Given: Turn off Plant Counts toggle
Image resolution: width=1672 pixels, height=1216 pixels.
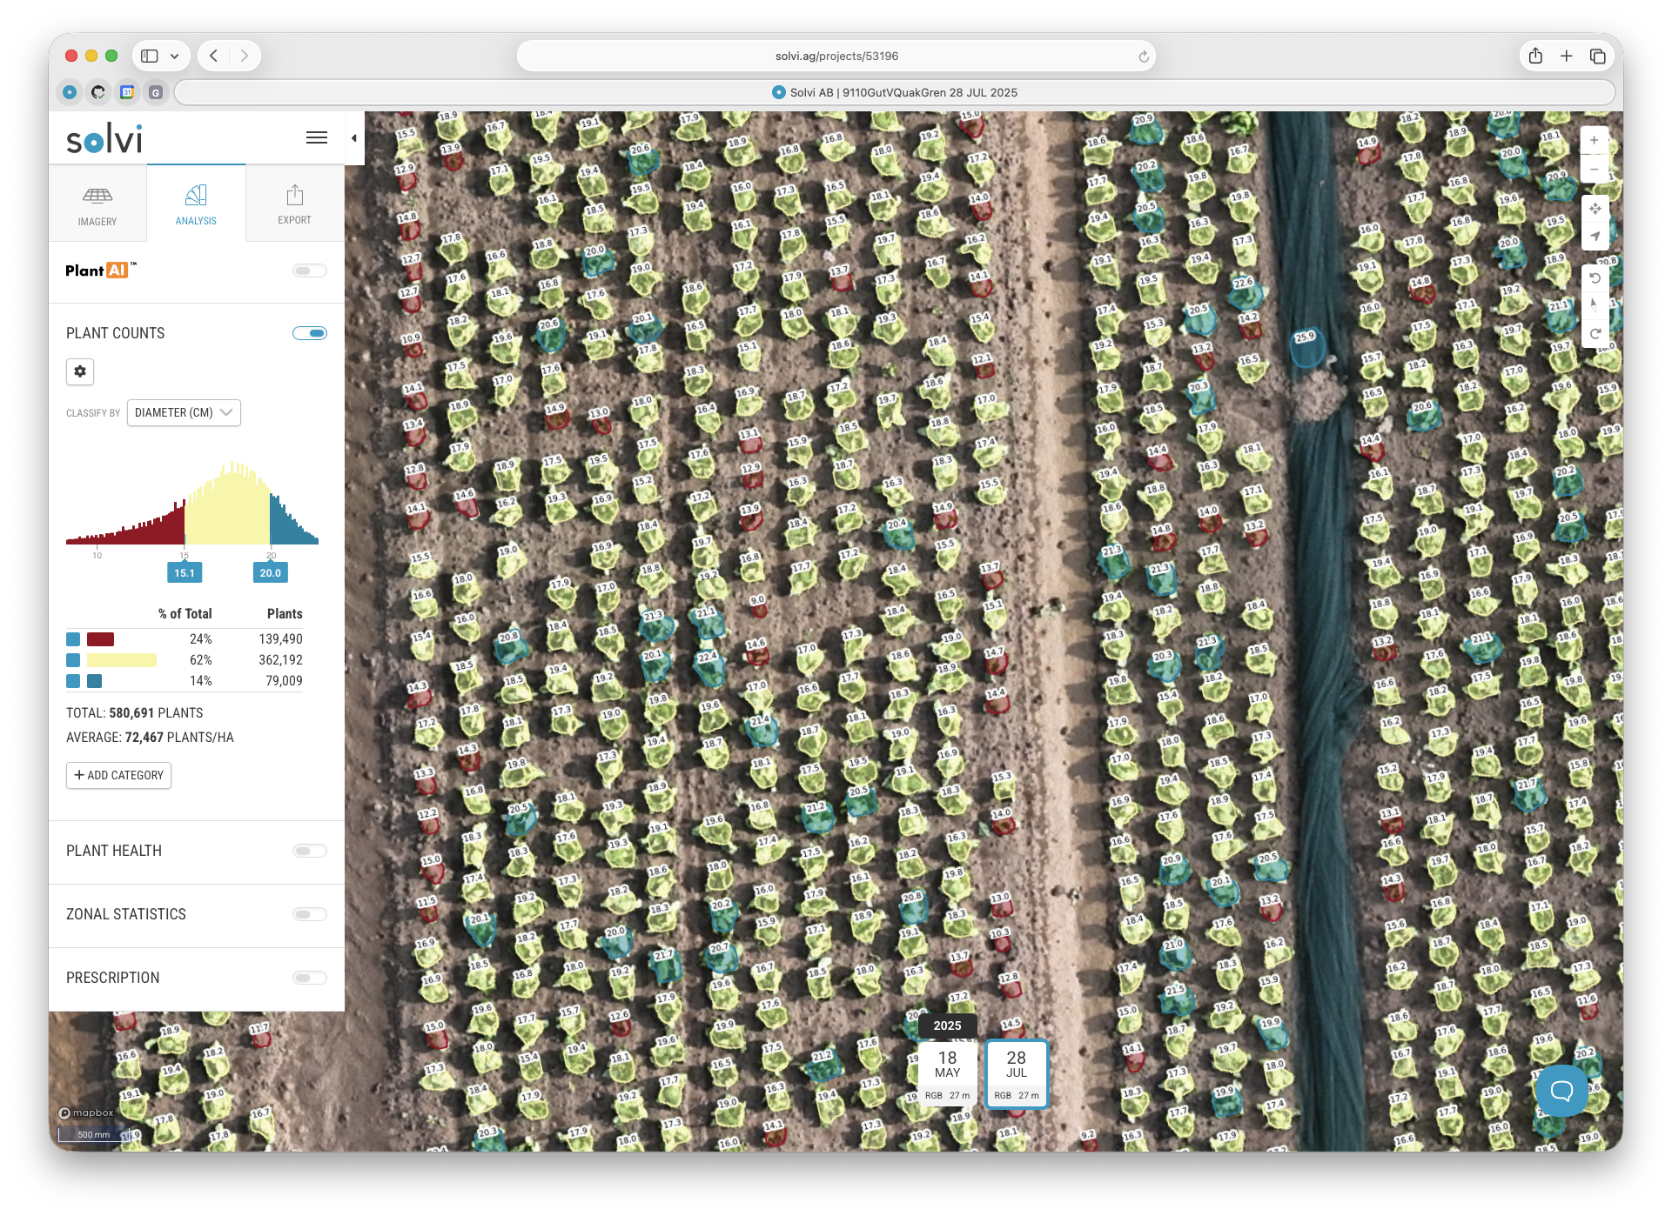Looking at the screenshot, I should [309, 333].
